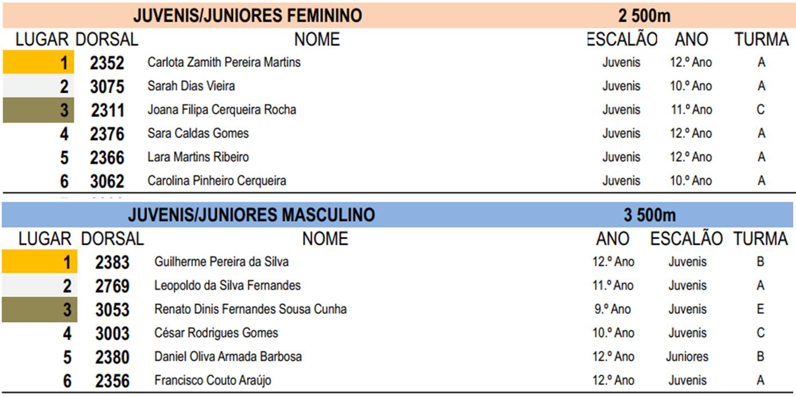This screenshot has height=397, width=796.
Task: Select the row of Joana Filipa Cerqueira Rocha
Action: pyautogui.click(x=398, y=110)
